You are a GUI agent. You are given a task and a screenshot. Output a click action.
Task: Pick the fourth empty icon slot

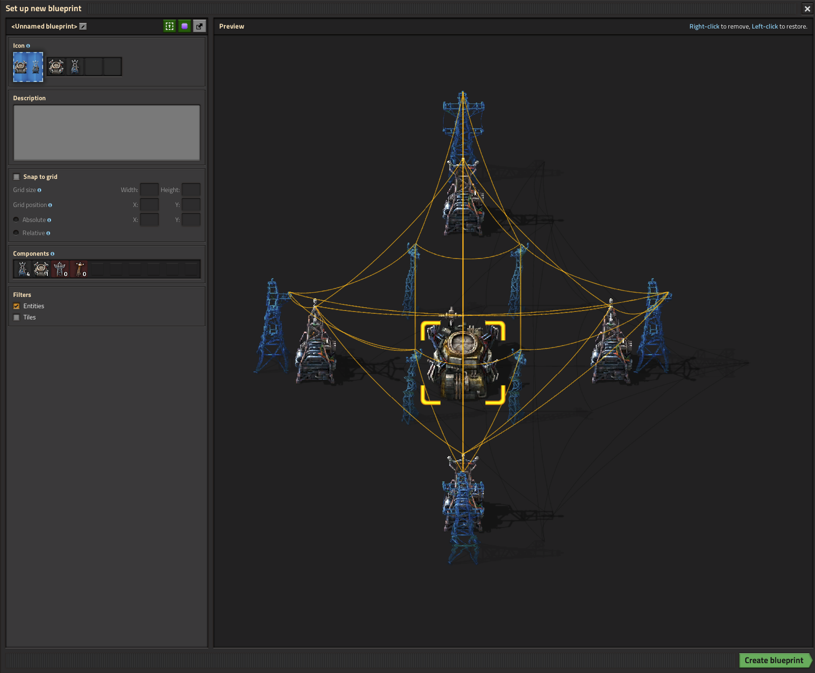click(112, 67)
